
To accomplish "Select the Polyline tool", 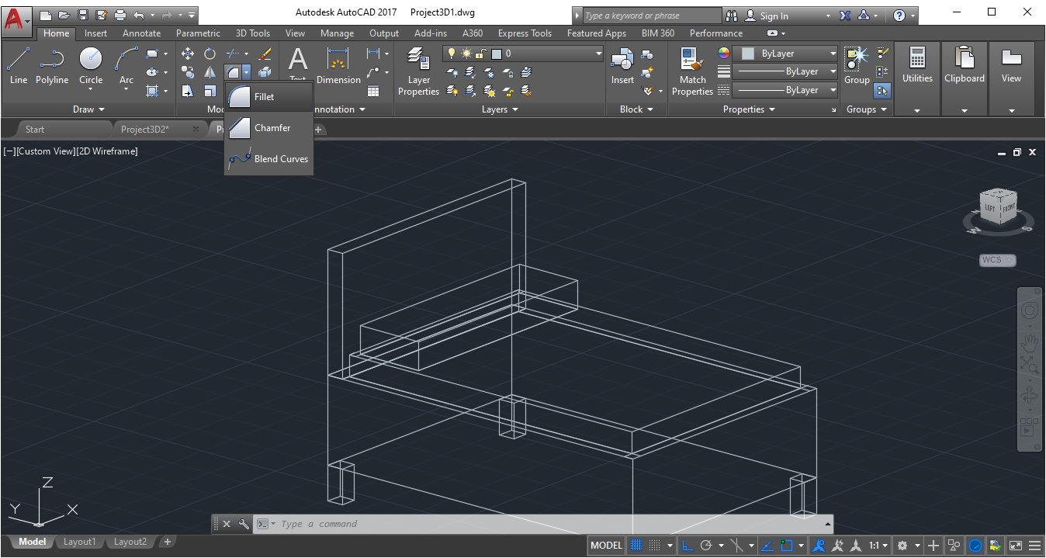I will [x=52, y=65].
